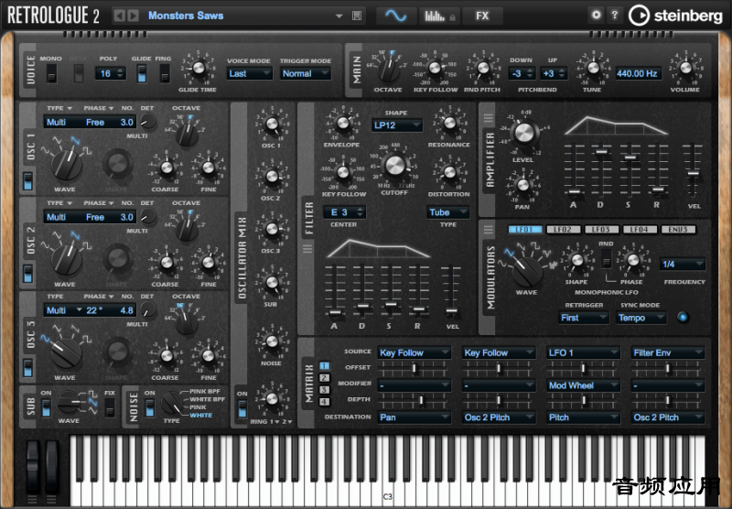This screenshot has width=732, height=509.
Task: Click the 440.00 Hz tune field
Action: [x=638, y=74]
